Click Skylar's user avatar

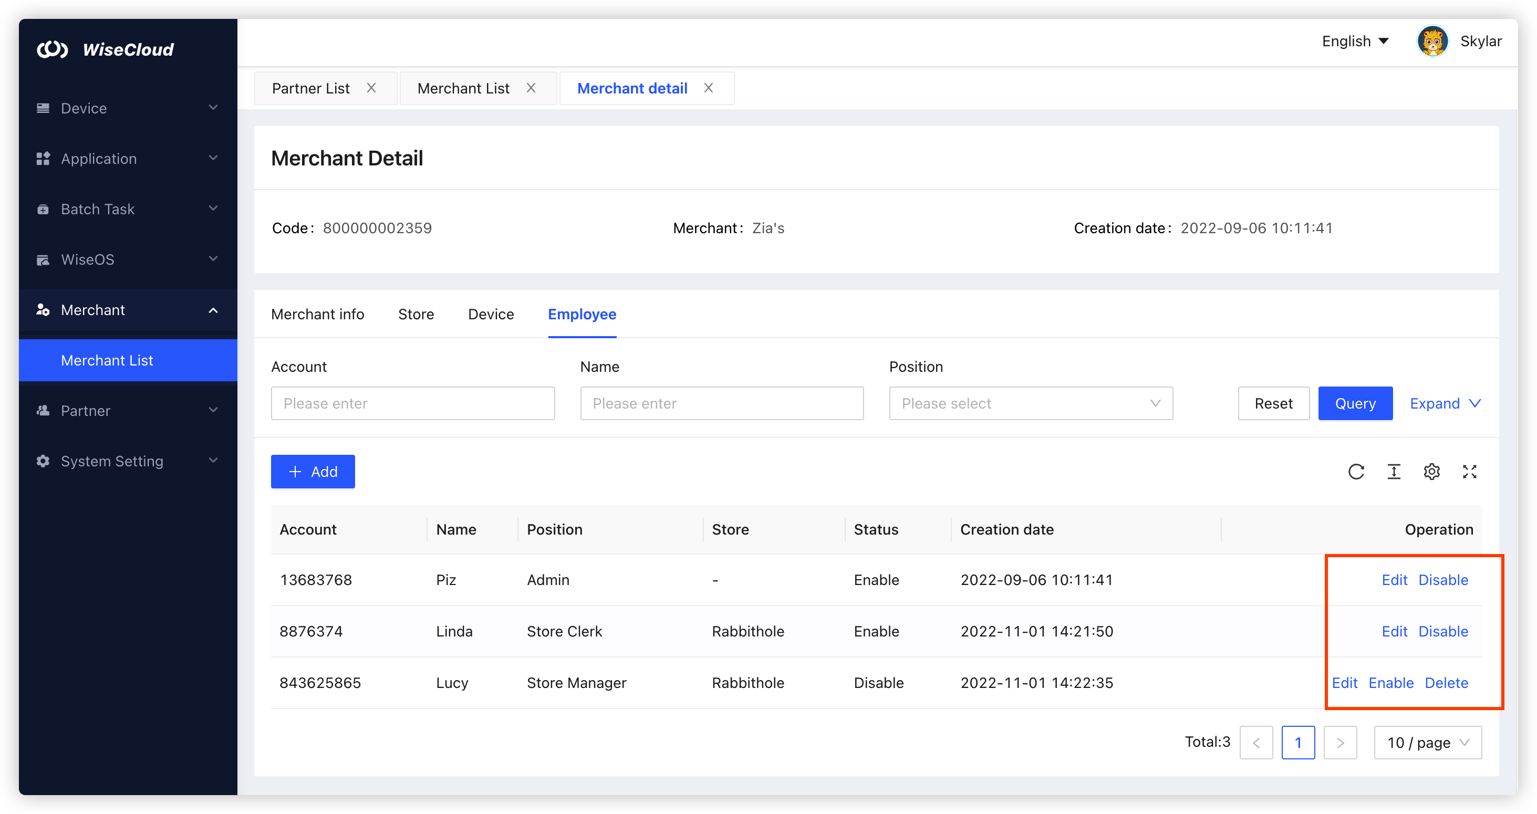pos(1432,41)
